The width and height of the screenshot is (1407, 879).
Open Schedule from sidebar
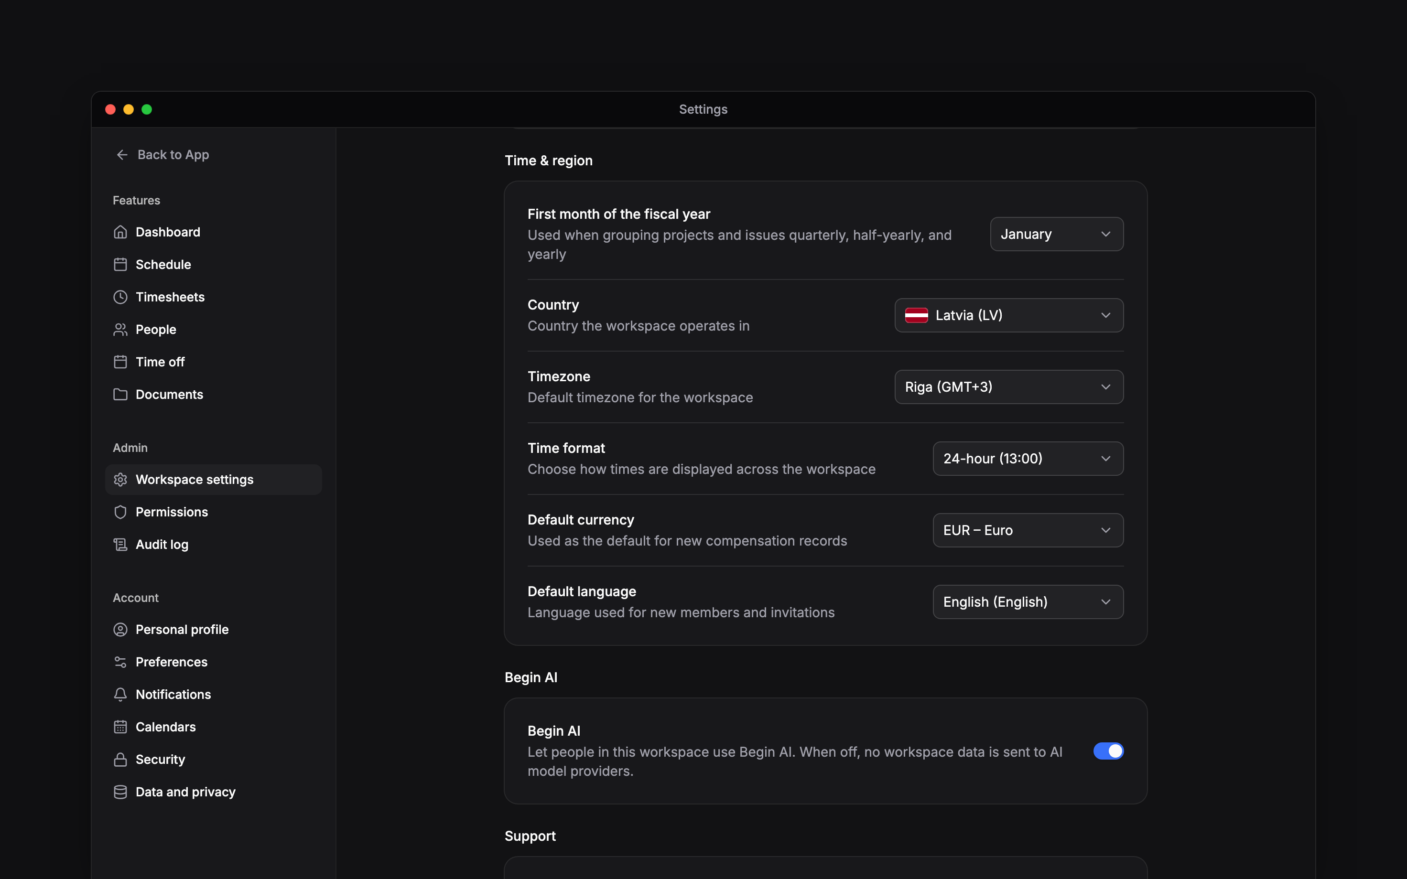tap(213, 265)
